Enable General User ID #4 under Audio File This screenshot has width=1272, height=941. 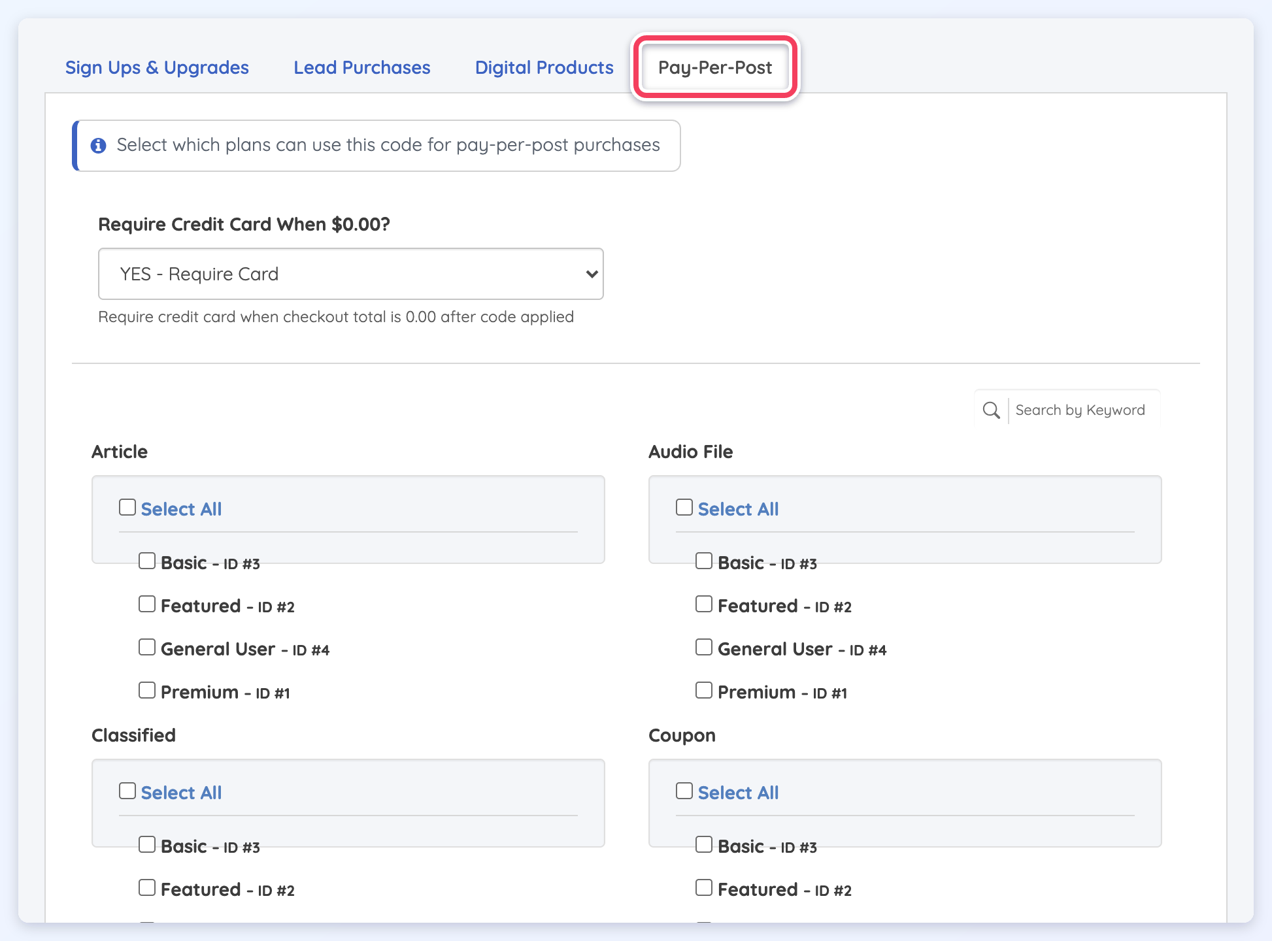704,647
